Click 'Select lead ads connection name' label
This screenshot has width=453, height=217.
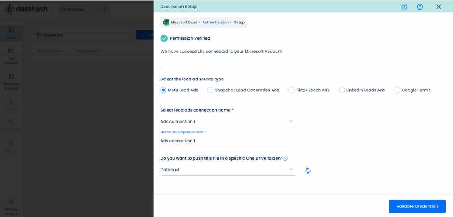tap(197, 110)
